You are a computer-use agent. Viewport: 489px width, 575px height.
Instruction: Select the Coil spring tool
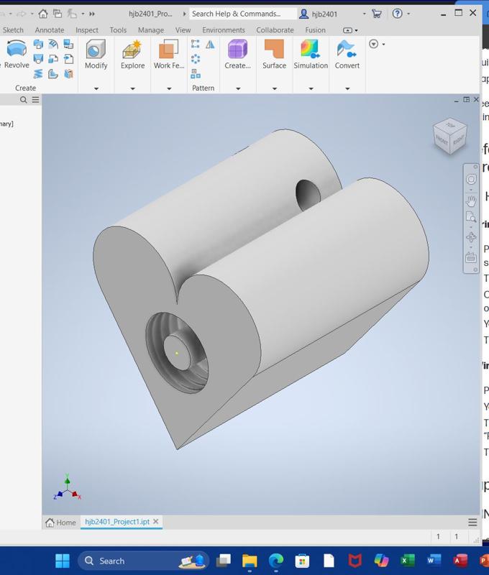(x=38, y=74)
